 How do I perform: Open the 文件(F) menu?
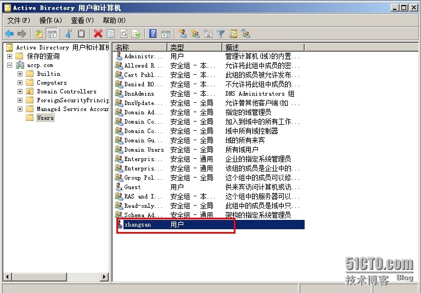[x=19, y=20]
